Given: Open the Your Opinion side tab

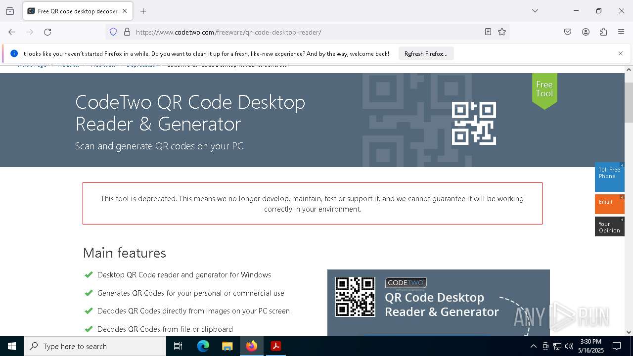Looking at the screenshot, I should [x=609, y=226].
